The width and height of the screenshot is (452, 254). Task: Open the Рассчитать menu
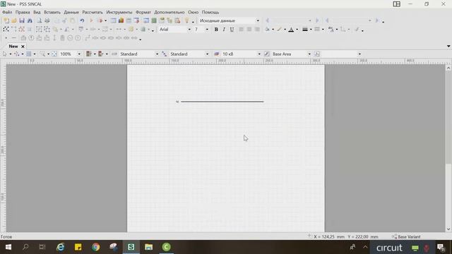pos(93,12)
